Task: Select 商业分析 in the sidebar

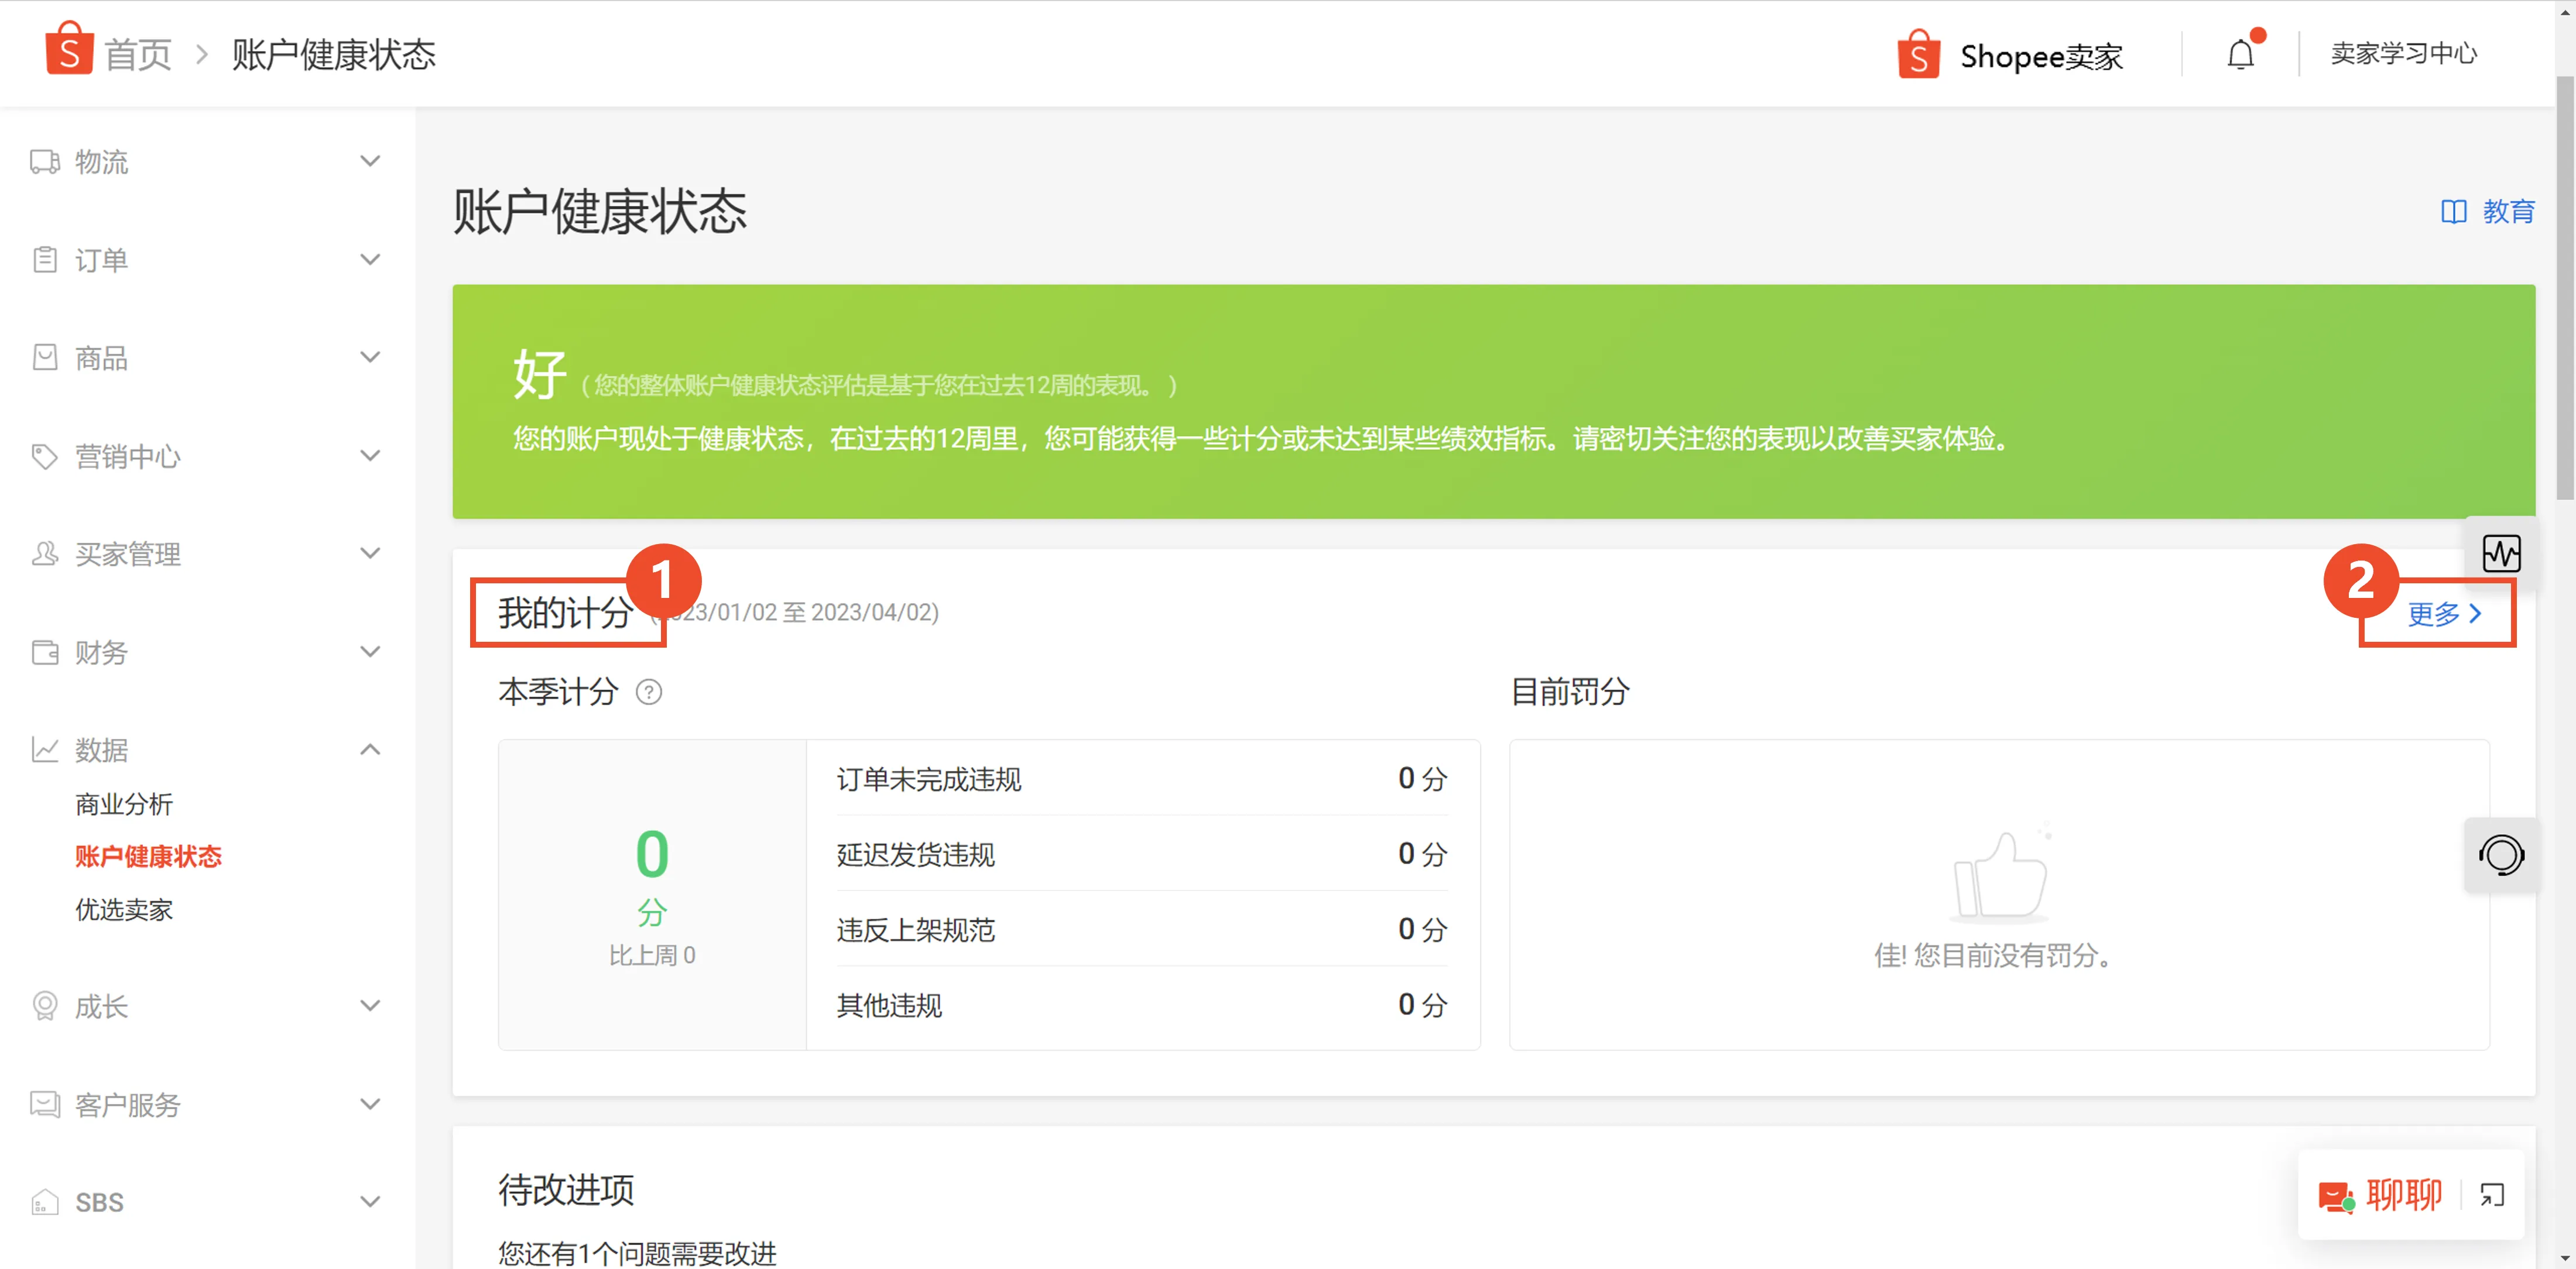Action: click(x=123, y=803)
